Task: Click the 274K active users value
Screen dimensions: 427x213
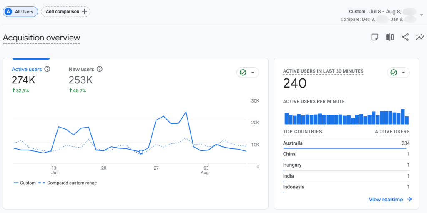Action: coord(23,80)
